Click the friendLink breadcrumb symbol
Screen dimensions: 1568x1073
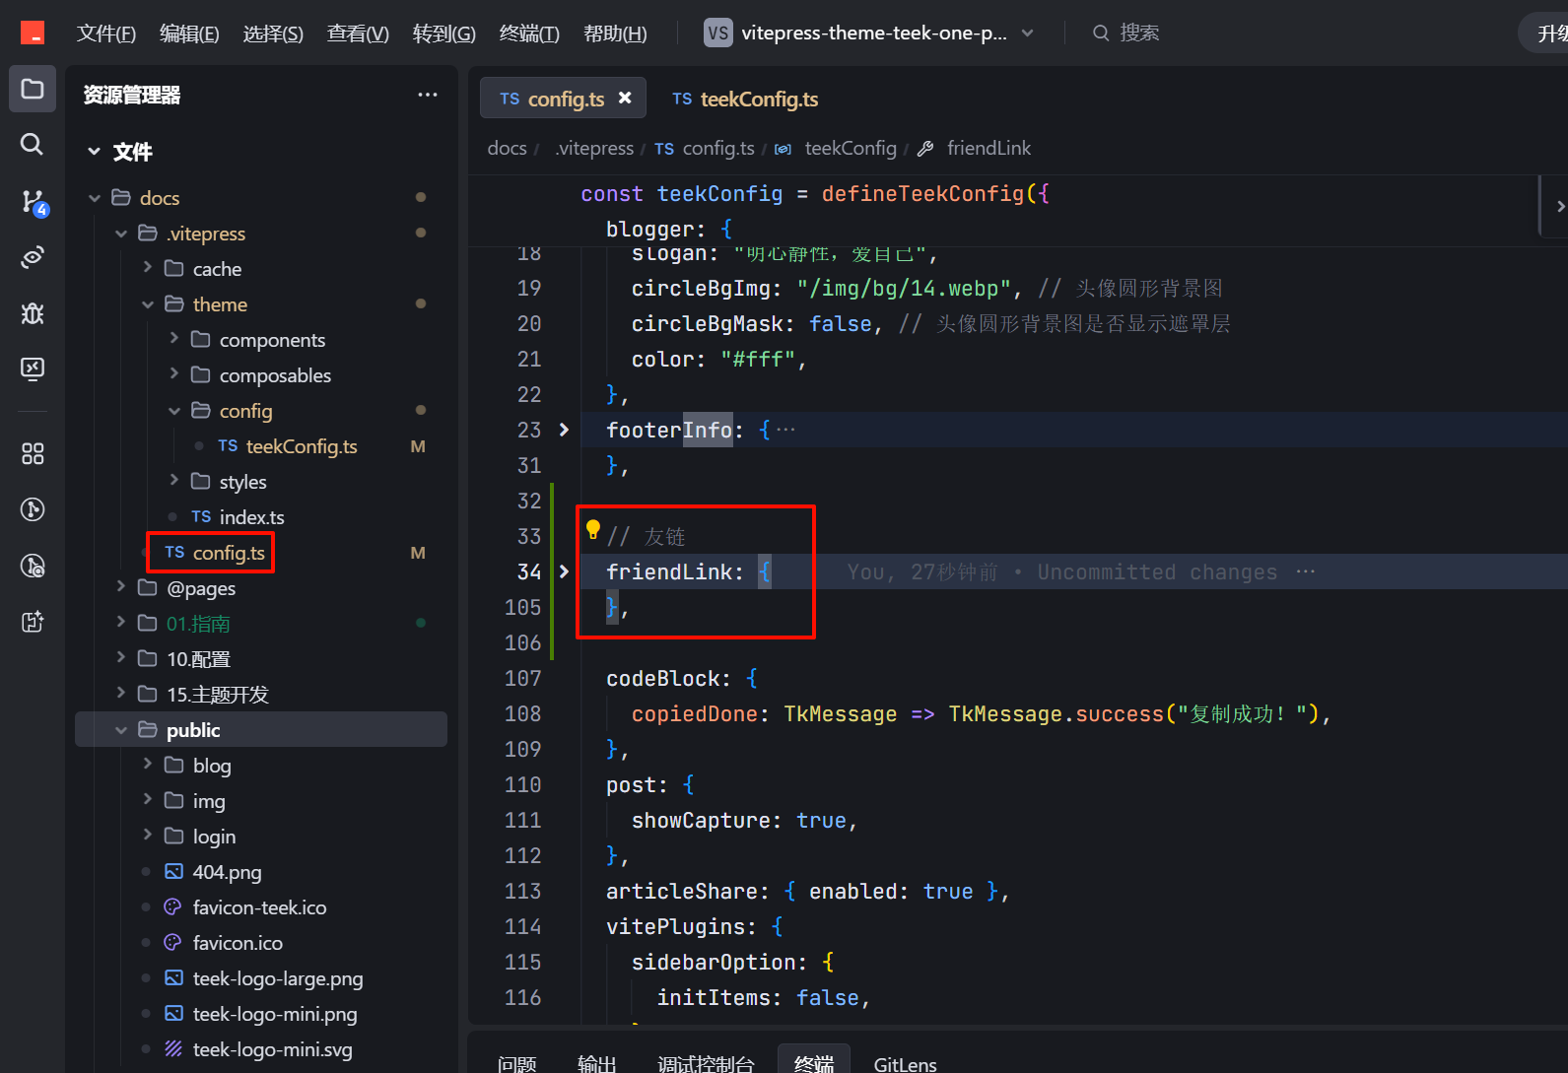pos(989,148)
